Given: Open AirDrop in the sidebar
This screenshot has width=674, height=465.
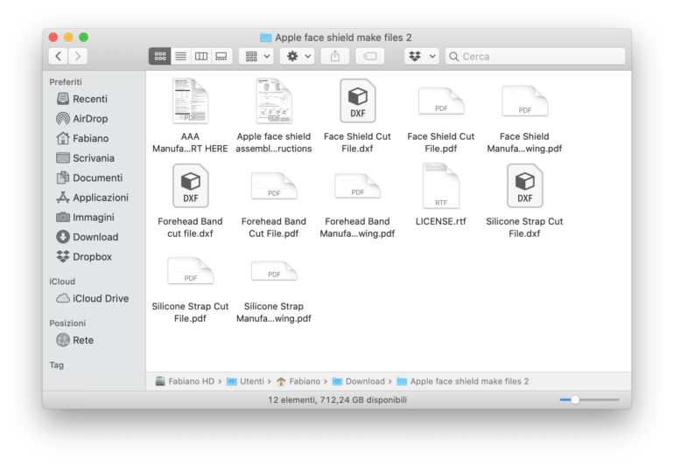Looking at the screenshot, I should click(x=90, y=119).
